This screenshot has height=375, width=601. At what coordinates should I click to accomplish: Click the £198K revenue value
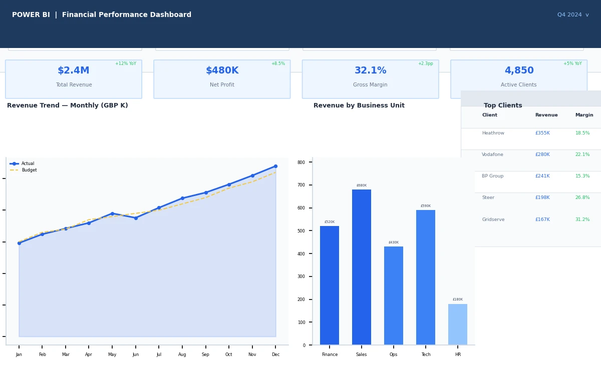[x=542, y=198]
